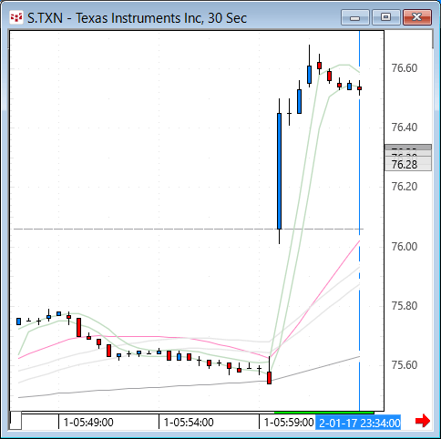Minimize the S.TXN chart window

[354, 17]
